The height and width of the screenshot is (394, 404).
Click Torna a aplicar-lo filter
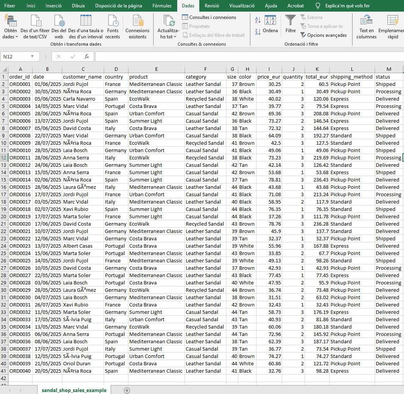tap(322, 26)
